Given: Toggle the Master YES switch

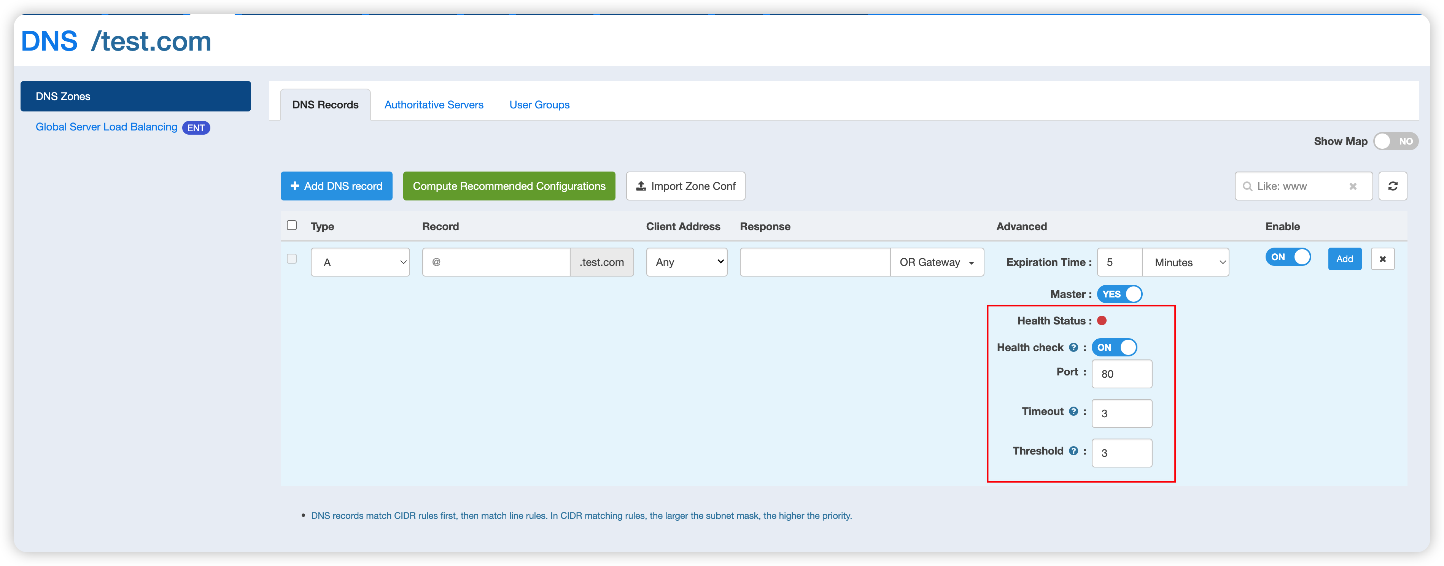Looking at the screenshot, I should pos(1119,294).
